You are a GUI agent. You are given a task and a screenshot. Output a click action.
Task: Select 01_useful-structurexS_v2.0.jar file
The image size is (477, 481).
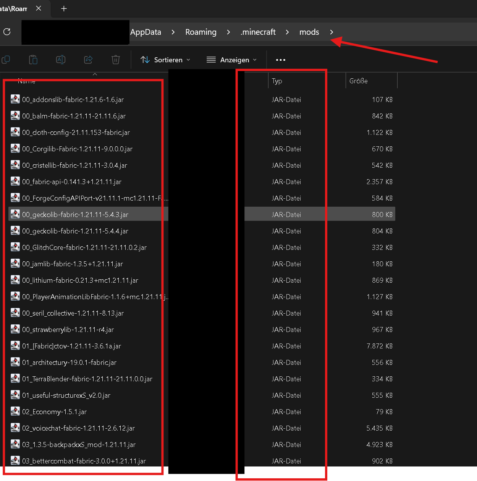pos(66,395)
